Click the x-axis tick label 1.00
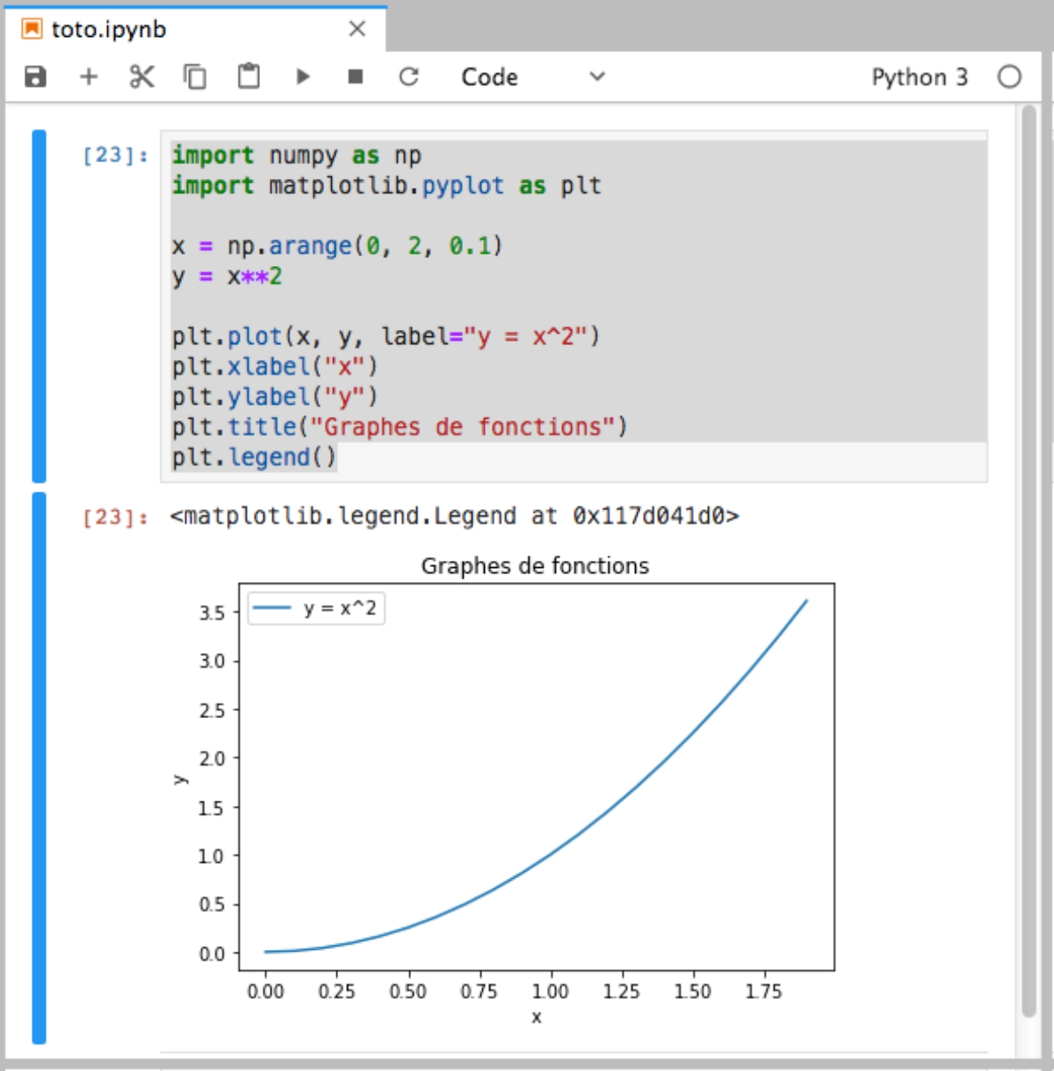The width and height of the screenshot is (1054, 1071). [550, 991]
